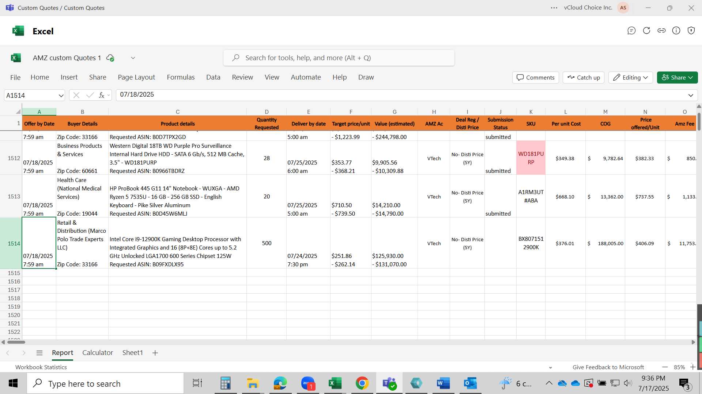Open the Share dropdown button
This screenshot has height=394, width=702.
[677, 77]
